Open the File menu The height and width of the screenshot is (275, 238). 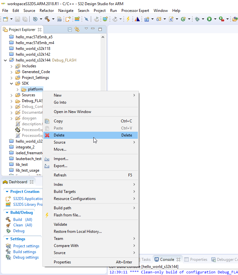click(x=5, y=11)
